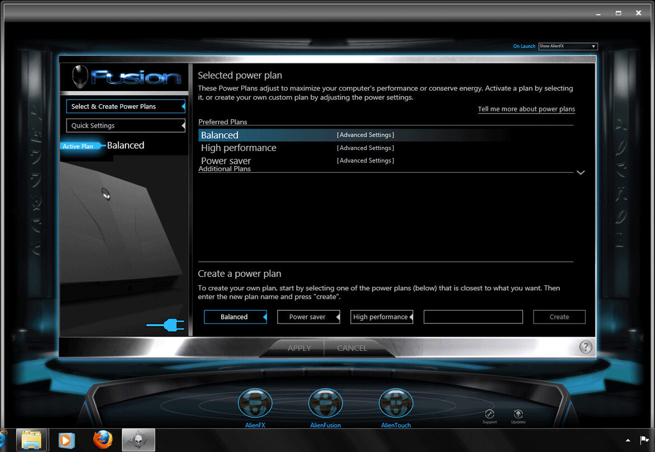This screenshot has height=452, width=655.
Task: Open Firefox from the taskbar
Action: click(x=103, y=440)
